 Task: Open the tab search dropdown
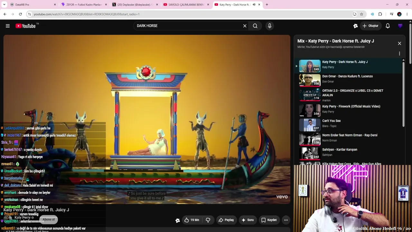pos(4,5)
